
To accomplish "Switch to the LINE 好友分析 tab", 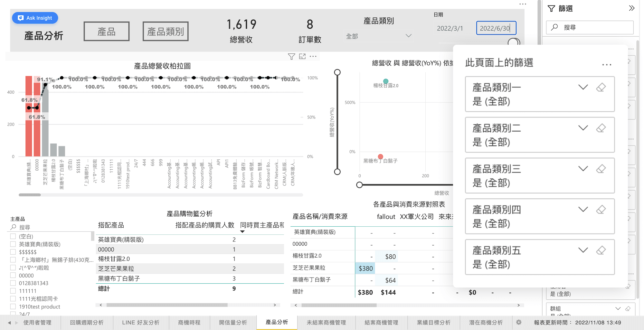I will (x=141, y=322).
